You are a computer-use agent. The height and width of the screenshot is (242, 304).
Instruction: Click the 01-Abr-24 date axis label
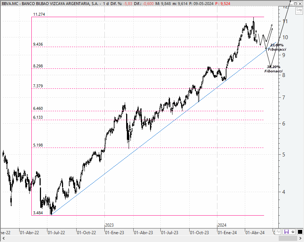255,232
